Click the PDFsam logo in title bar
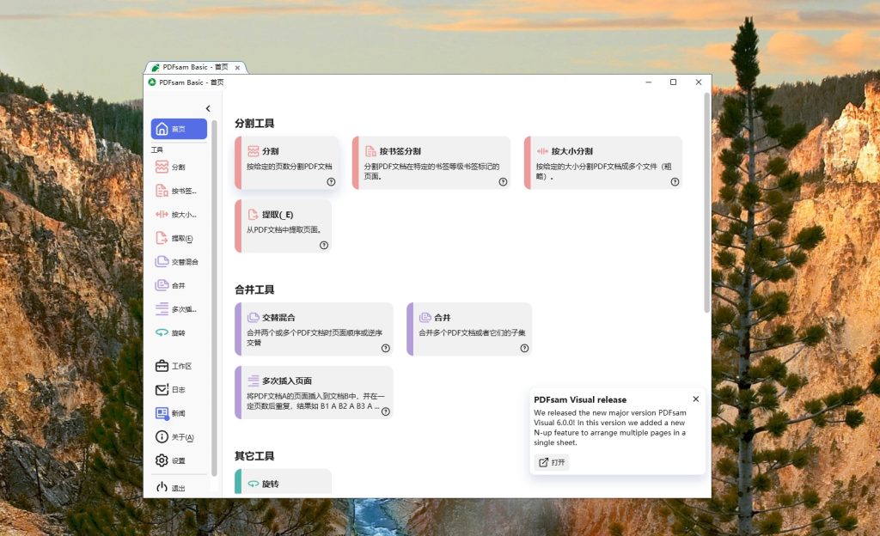This screenshot has height=536, width=880. [152, 82]
